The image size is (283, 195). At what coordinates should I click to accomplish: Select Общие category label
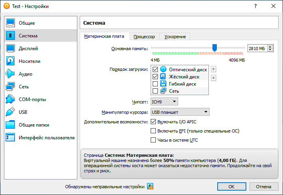point(27,23)
